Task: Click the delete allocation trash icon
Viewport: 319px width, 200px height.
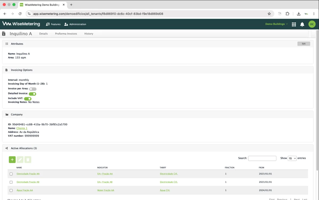Action: [28, 160]
